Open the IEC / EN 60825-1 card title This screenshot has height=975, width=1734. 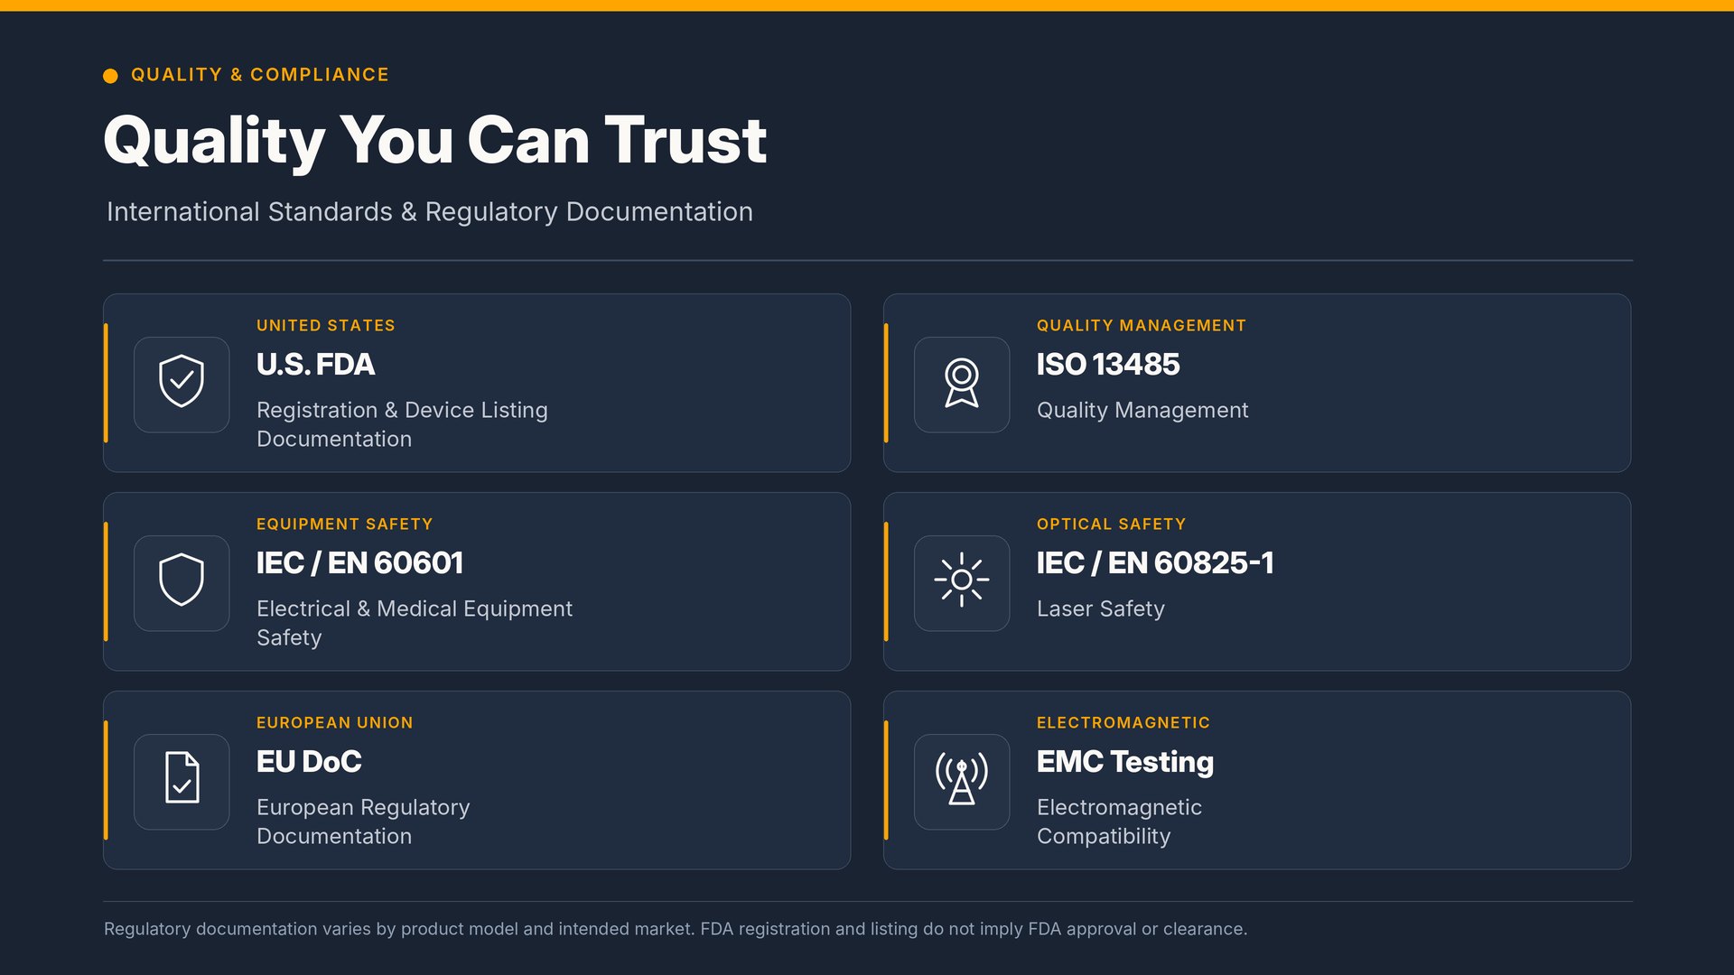tap(1155, 563)
